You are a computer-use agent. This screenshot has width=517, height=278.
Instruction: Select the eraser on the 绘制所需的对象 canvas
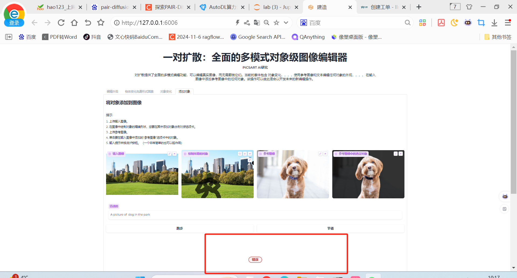coord(245,154)
